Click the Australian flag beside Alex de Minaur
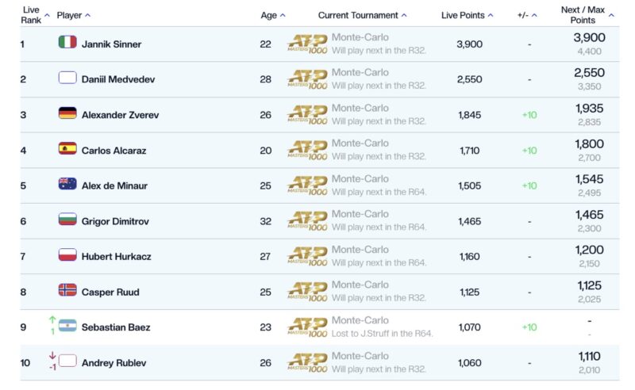 [67, 184]
